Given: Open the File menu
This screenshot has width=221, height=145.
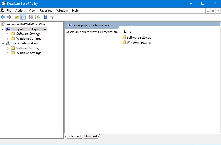Looking at the screenshot, I should 9,11.
